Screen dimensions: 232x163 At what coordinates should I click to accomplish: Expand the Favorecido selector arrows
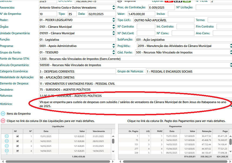tap(114, 8)
